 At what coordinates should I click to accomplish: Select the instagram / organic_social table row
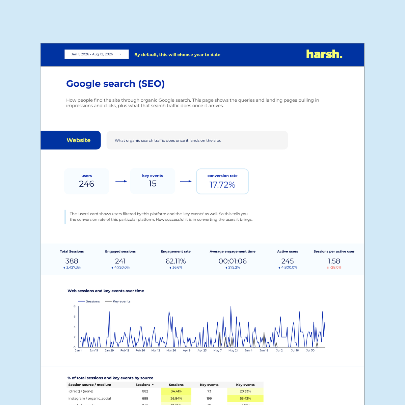pyautogui.click(x=165, y=398)
